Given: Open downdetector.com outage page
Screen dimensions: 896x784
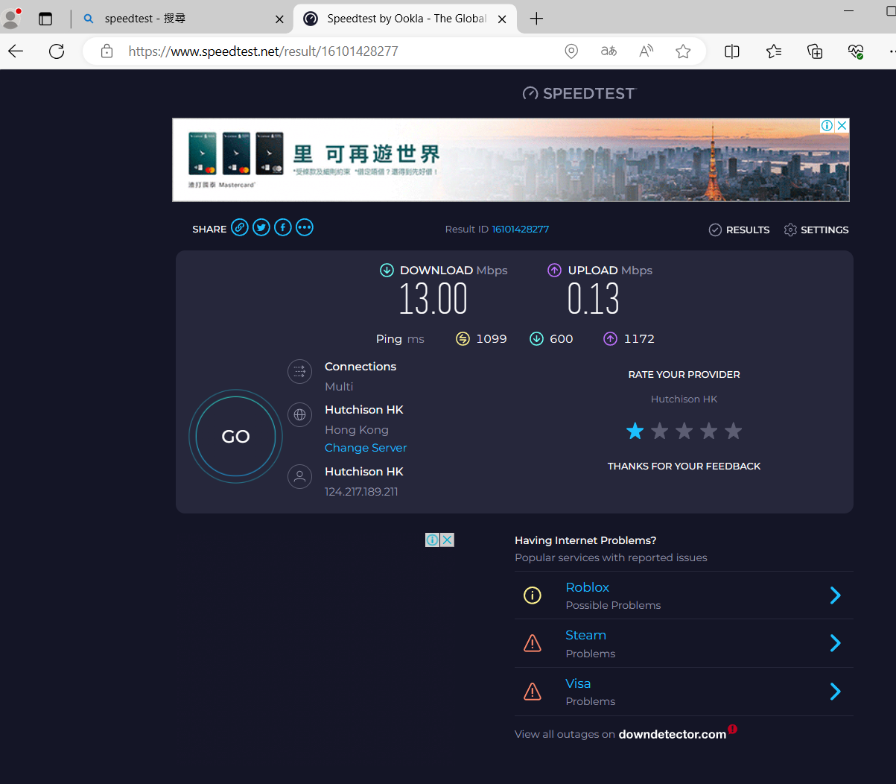Looking at the screenshot, I should (671, 733).
